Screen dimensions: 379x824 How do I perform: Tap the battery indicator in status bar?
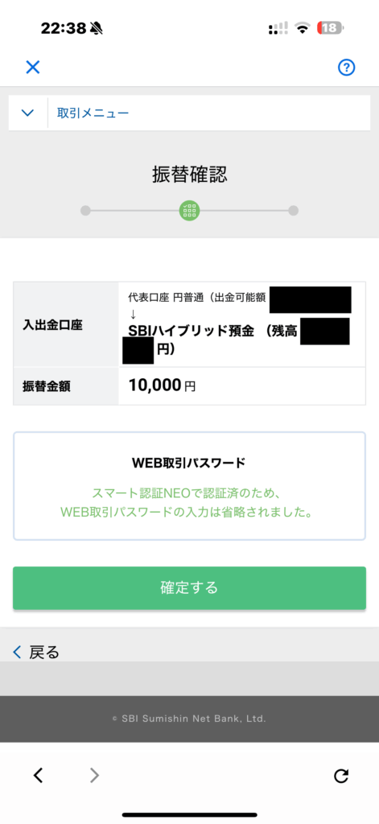331,28
